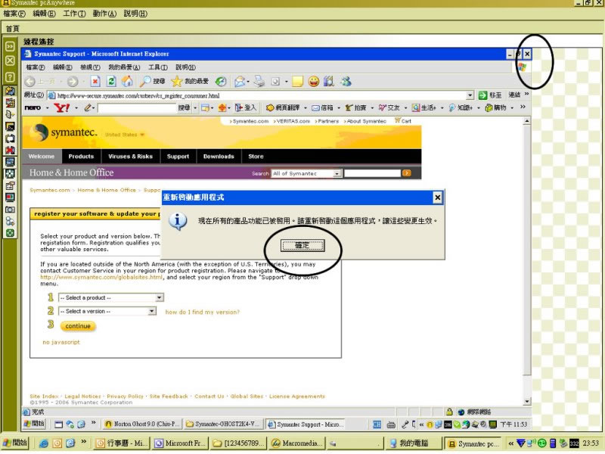Select the Viruses & Risks tab
Viewport: 605px width, 454px height.
[130, 157]
